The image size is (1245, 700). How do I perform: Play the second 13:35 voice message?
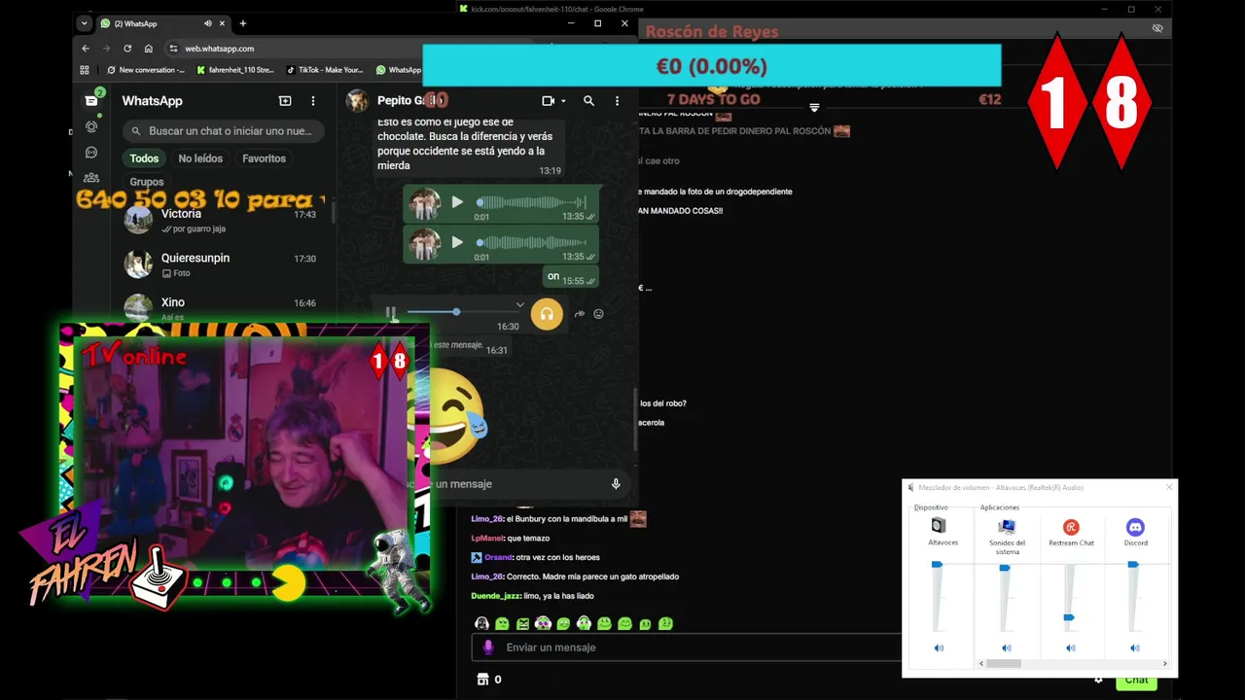tap(457, 242)
